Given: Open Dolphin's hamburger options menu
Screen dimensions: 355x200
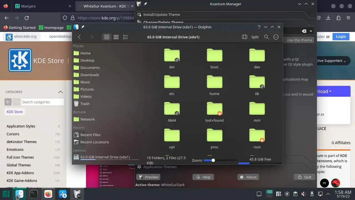Looking at the screenshot, I should click(276, 37).
